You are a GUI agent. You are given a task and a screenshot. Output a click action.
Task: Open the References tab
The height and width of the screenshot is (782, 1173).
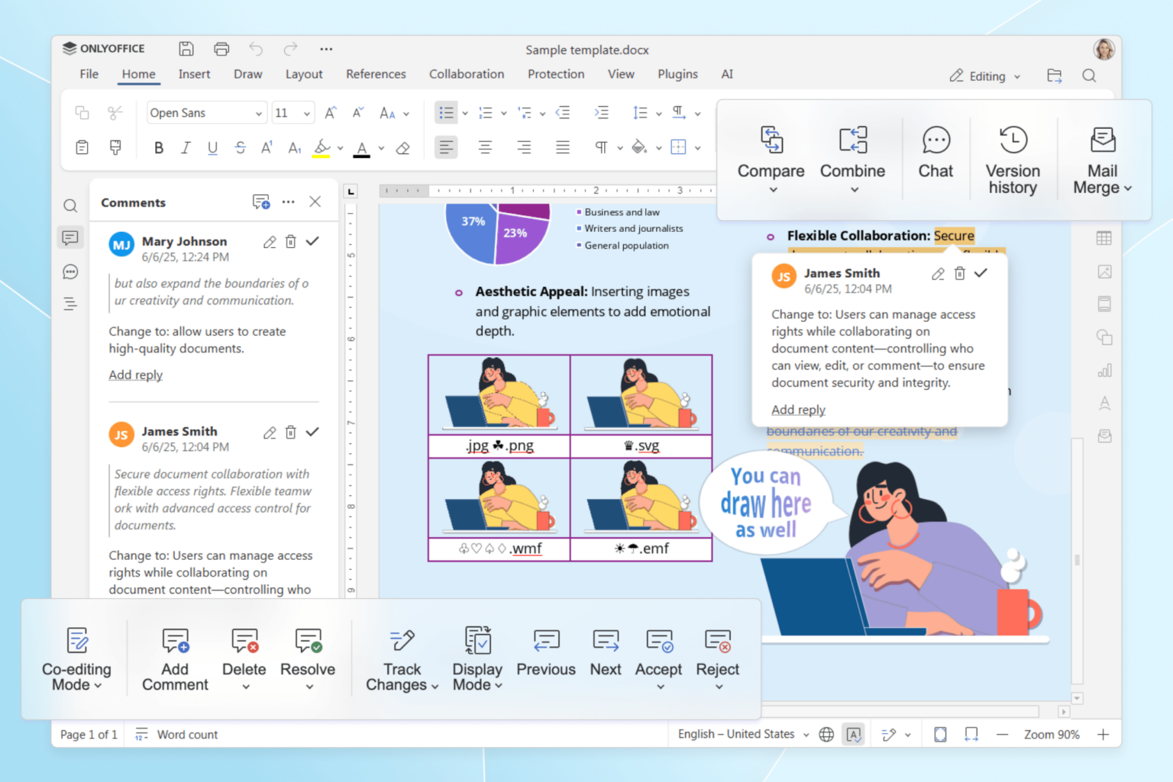point(376,74)
